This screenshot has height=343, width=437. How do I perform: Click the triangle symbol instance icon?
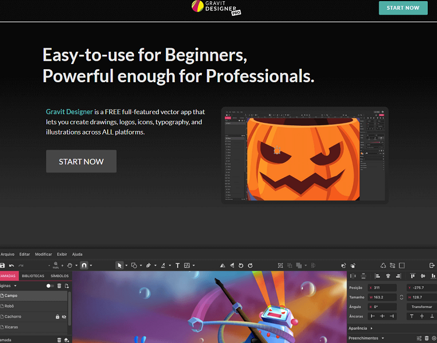click(383, 266)
